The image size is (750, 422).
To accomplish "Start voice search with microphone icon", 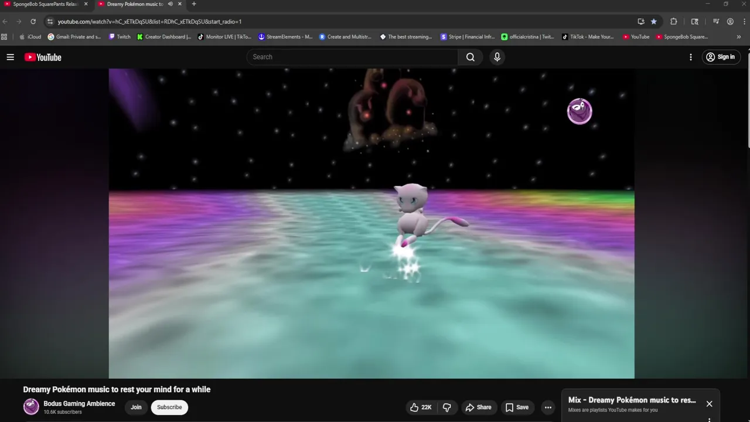I will pyautogui.click(x=497, y=57).
